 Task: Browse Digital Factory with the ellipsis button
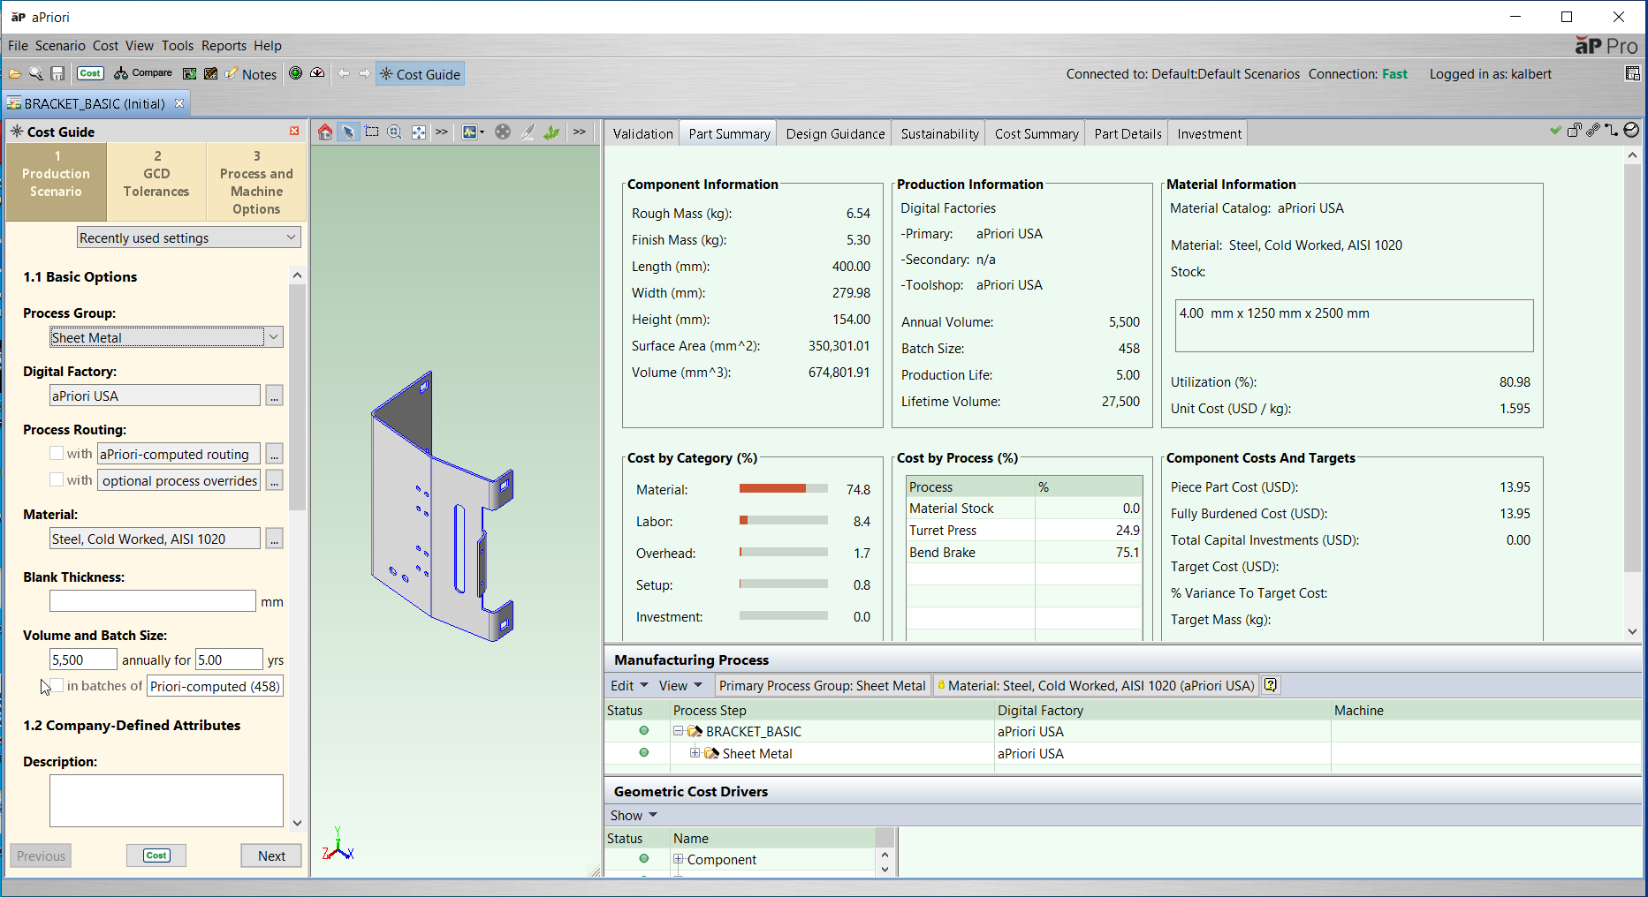pyautogui.click(x=275, y=396)
